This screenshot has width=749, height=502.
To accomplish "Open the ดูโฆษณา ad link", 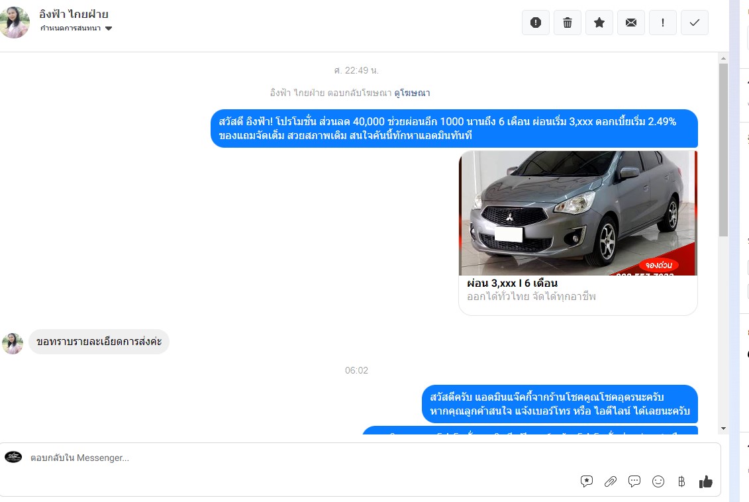I will pyautogui.click(x=412, y=93).
